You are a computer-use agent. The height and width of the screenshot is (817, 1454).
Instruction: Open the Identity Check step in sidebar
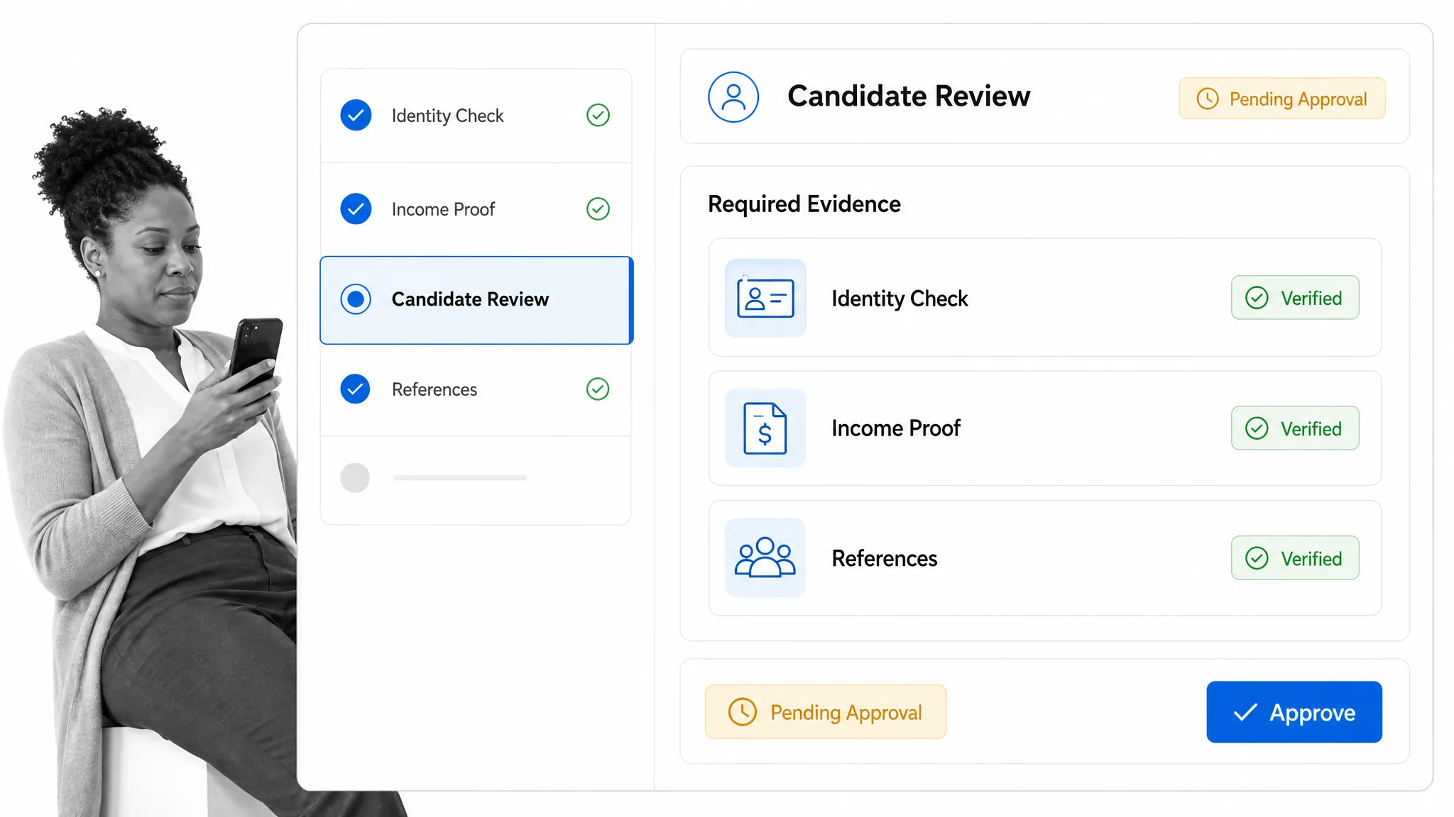[476, 116]
